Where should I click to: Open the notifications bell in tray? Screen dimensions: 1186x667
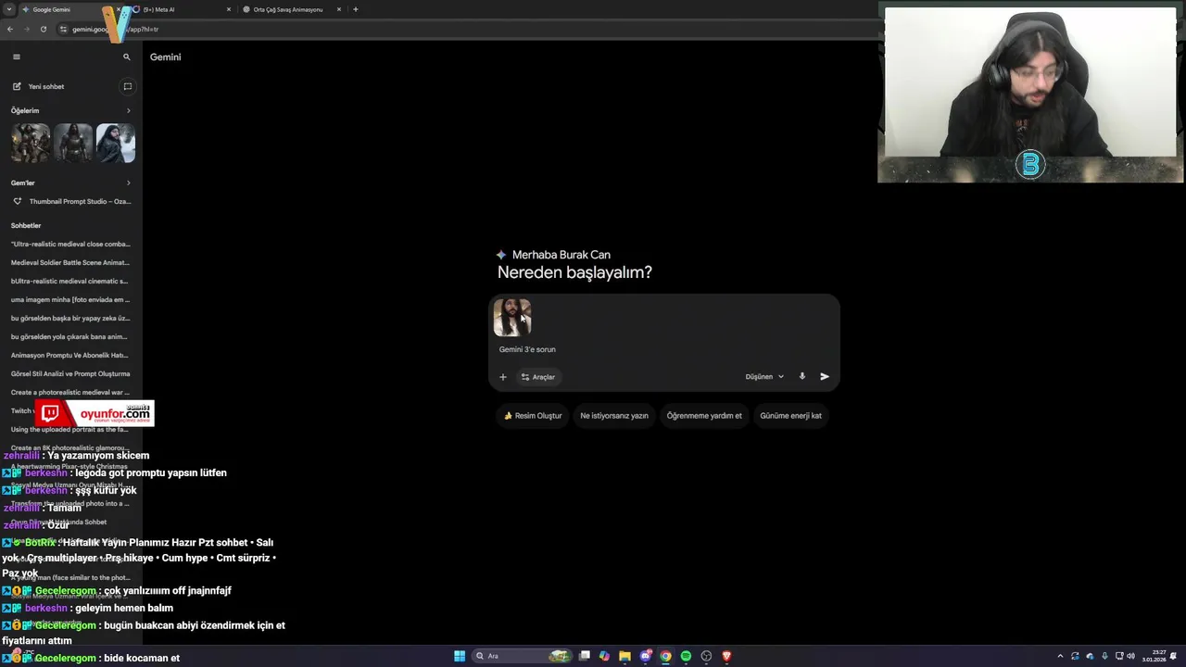(x=1174, y=656)
